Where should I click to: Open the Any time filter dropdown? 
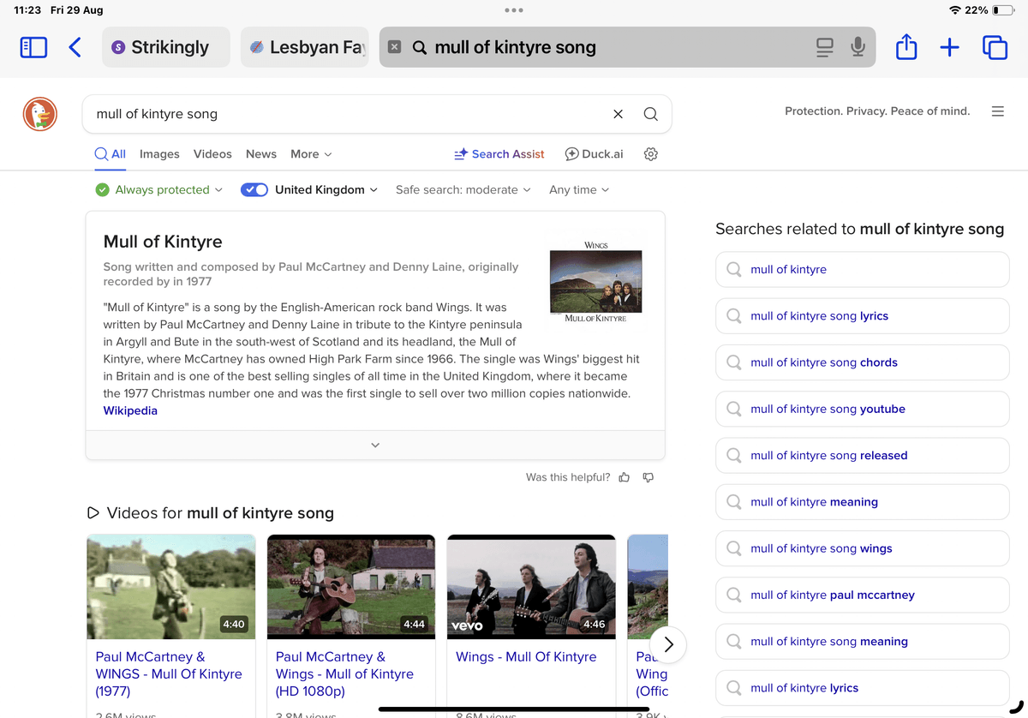pyautogui.click(x=579, y=190)
